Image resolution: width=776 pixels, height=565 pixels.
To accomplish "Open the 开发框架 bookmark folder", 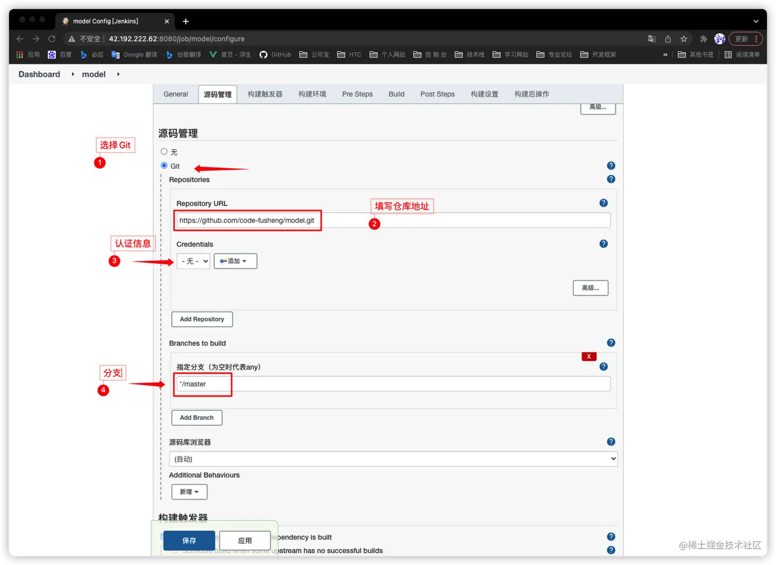I will point(598,54).
